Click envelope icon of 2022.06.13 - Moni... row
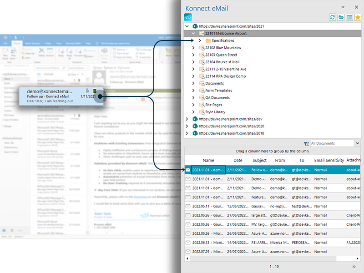 pyautogui.click(x=188, y=243)
